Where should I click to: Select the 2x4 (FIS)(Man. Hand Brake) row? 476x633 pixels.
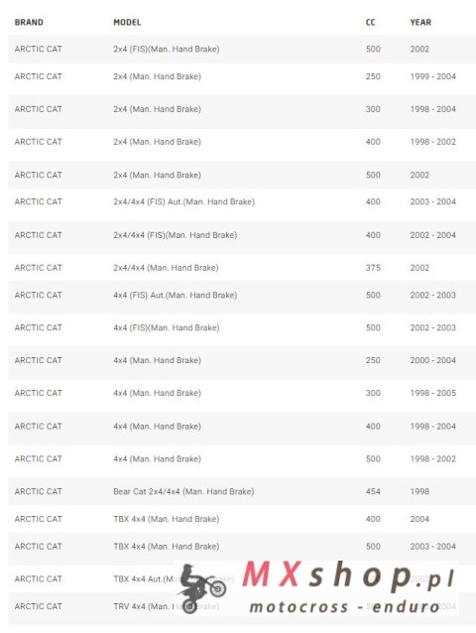pyautogui.click(x=242, y=49)
